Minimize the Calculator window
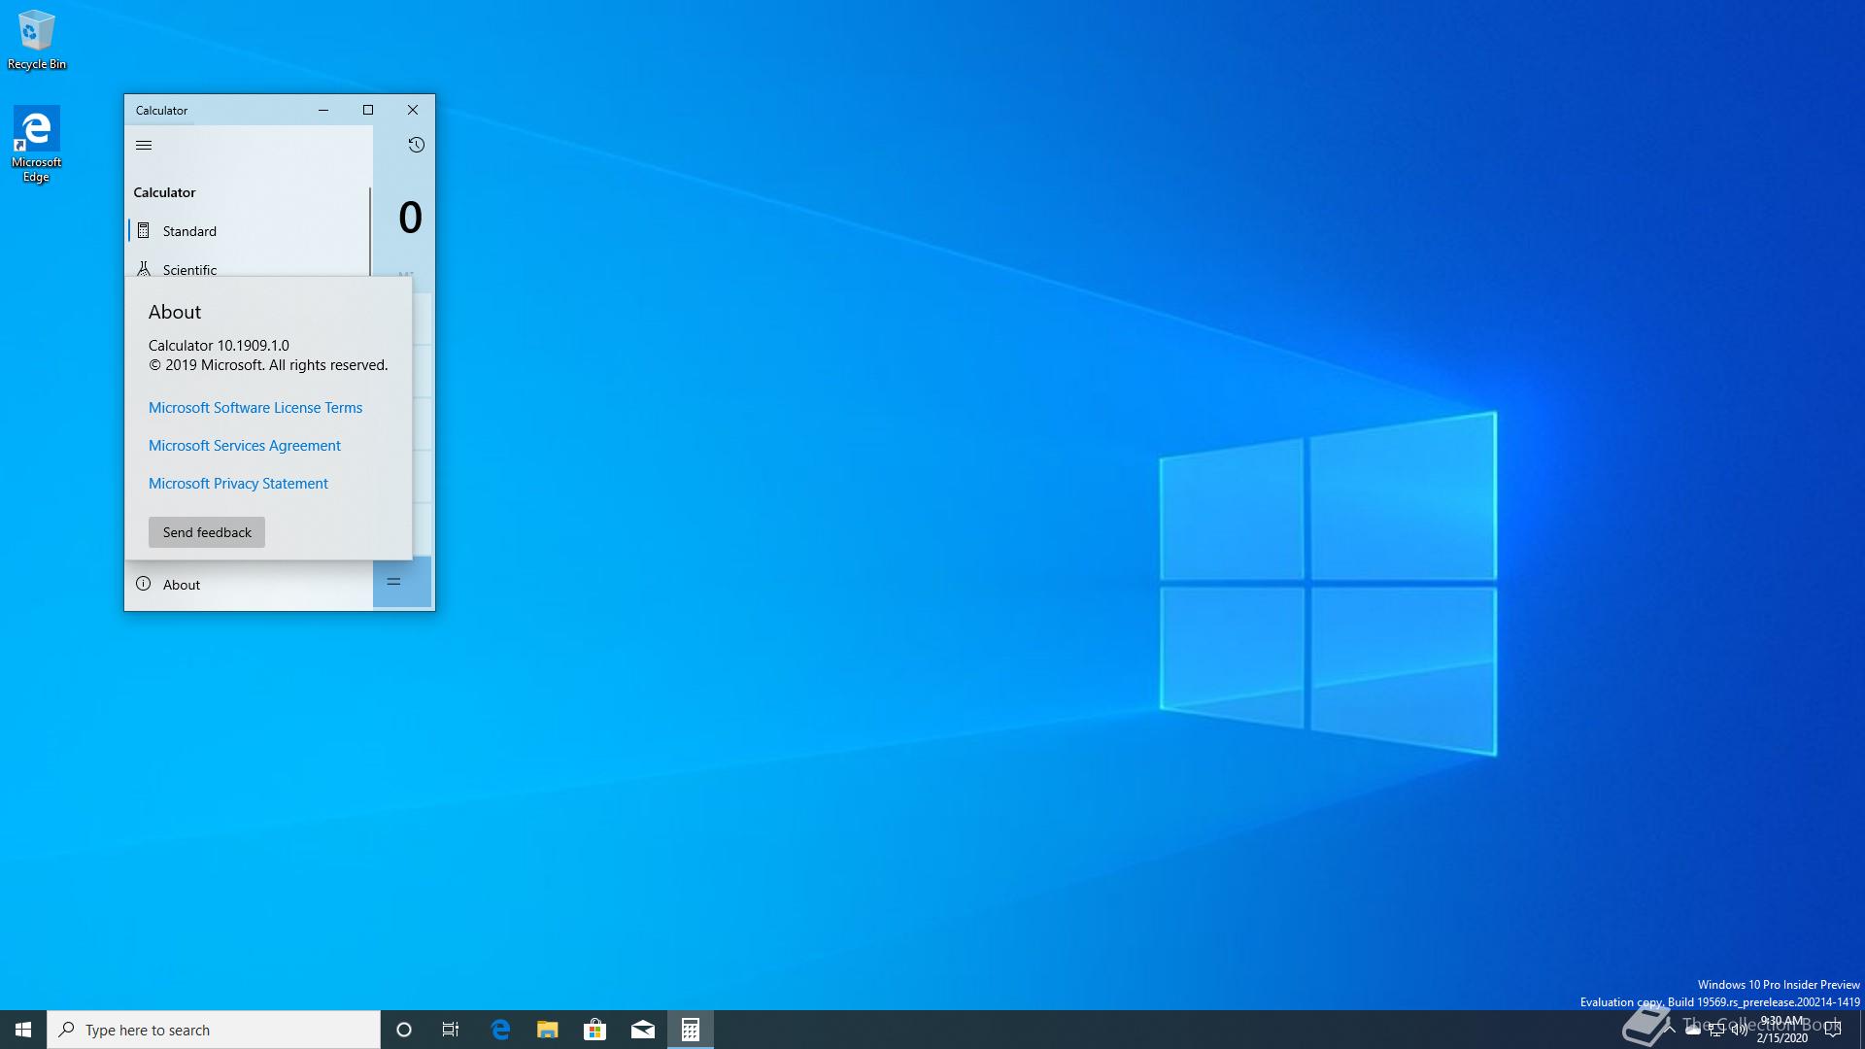The height and width of the screenshot is (1049, 1865). [323, 110]
